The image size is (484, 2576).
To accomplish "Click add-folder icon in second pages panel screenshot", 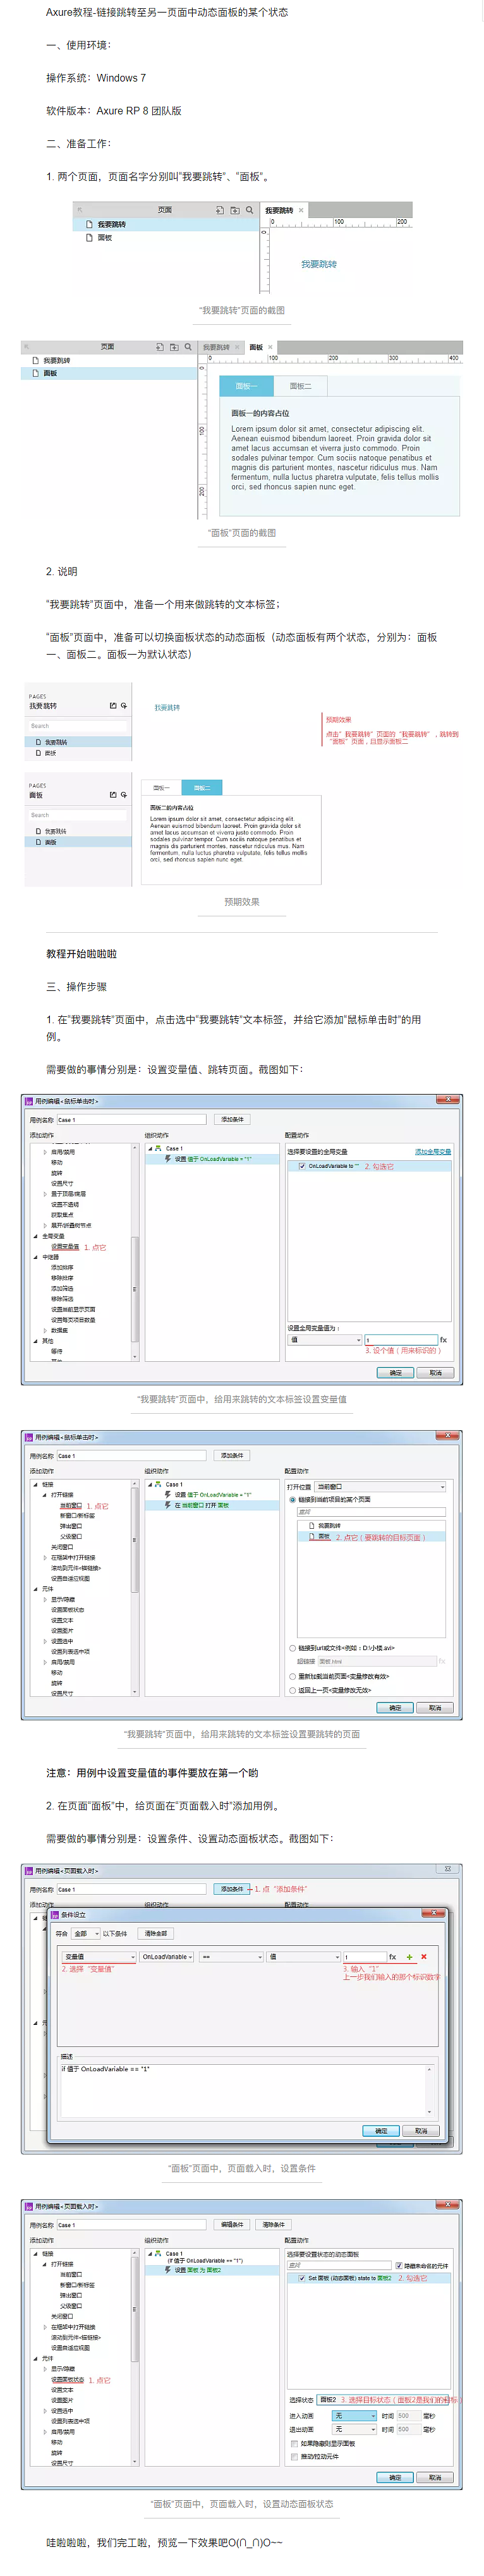I will pos(174,347).
